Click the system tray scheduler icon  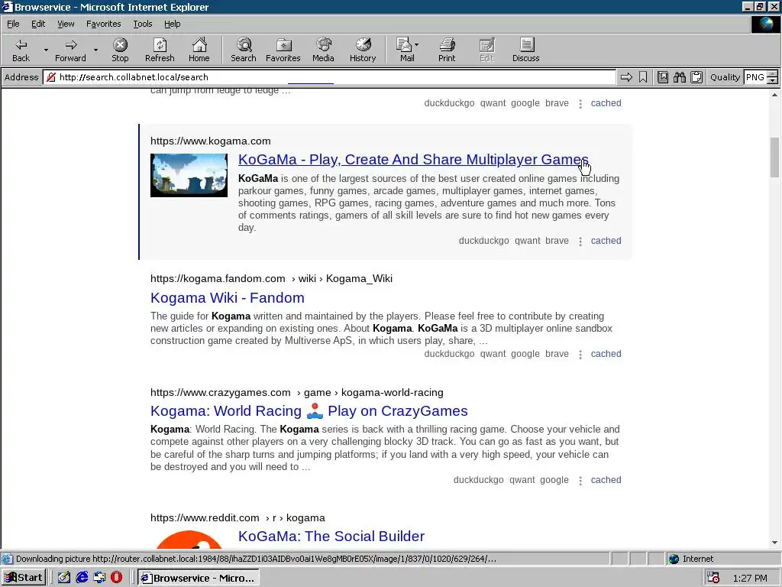713,578
